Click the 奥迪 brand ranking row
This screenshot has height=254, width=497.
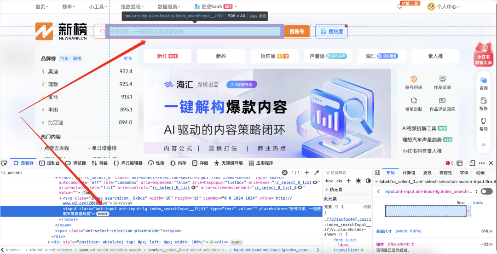87,72
